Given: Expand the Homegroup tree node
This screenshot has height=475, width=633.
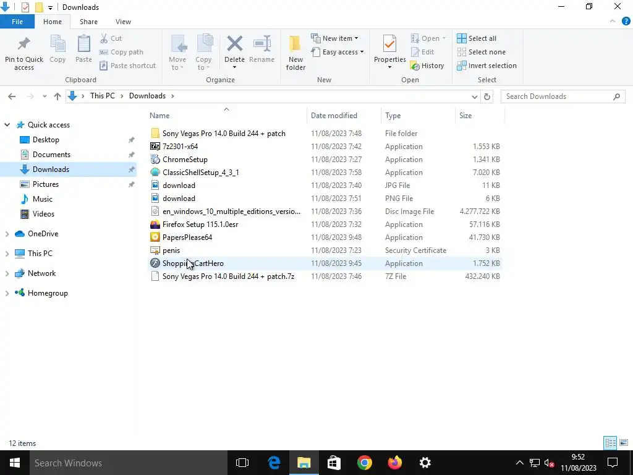Looking at the screenshot, I should (x=7, y=293).
